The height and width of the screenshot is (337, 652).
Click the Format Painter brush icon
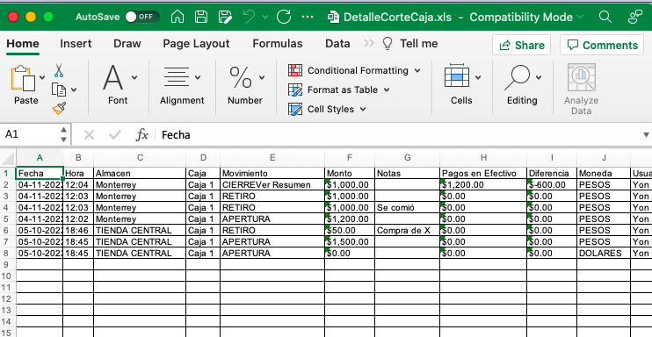coord(59,109)
